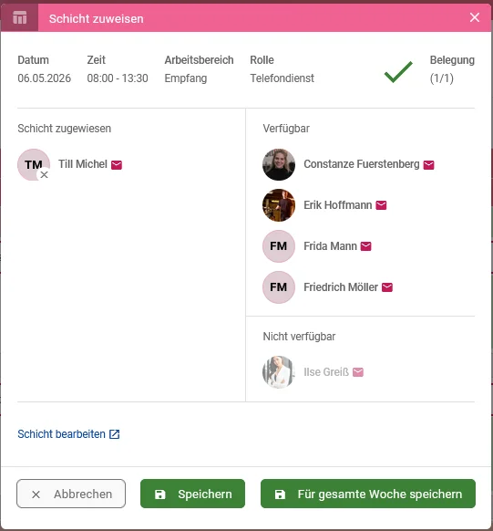
Task: Click Ilse Greiß's profile photo
Action: click(279, 372)
